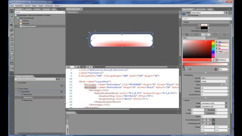The height and width of the screenshot is (136, 242).
Task: Set HorizontalAlignment to Left
Action: pos(203,120)
